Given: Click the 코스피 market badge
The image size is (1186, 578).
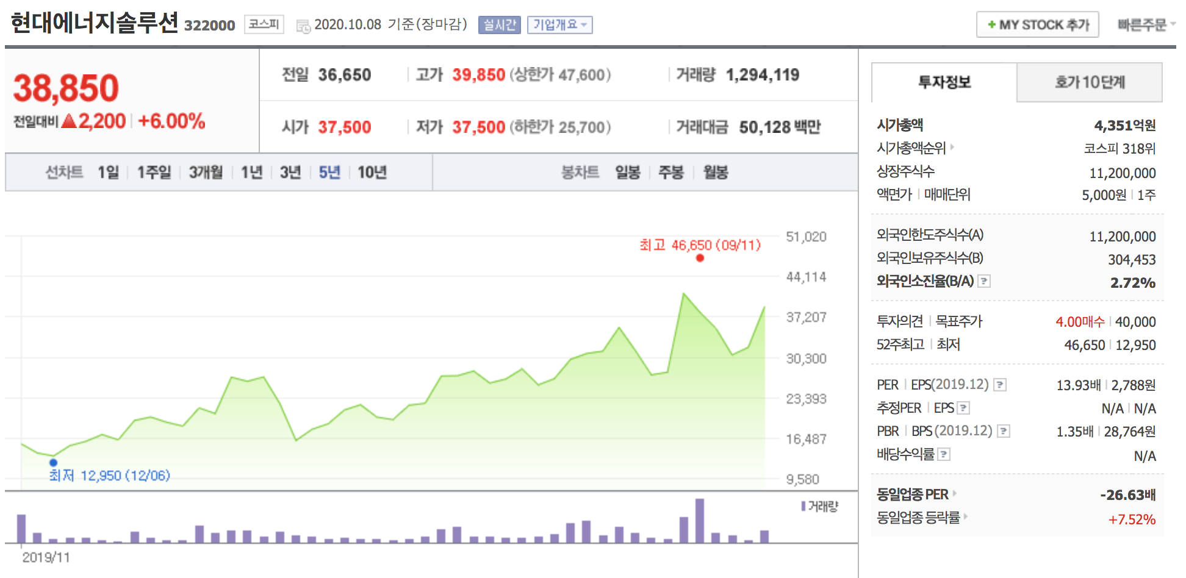Looking at the screenshot, I should [x=264, y=24].
